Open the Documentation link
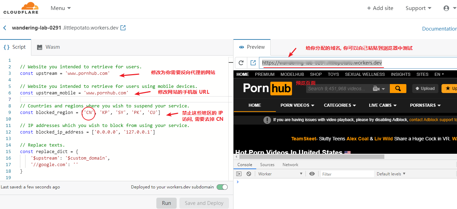The image size is (457, 209). click(439, 29)
